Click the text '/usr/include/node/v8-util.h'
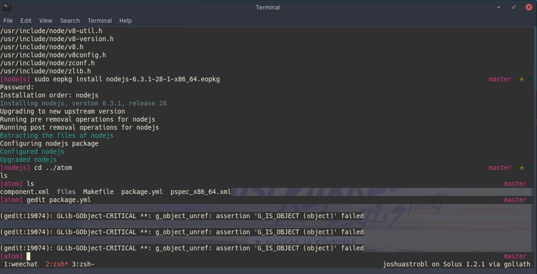The width and height of the screenshot is (537, 274). tap(51, 31)
